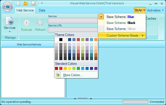Open the folder icon in quick-access toolbar

point(26,4)
